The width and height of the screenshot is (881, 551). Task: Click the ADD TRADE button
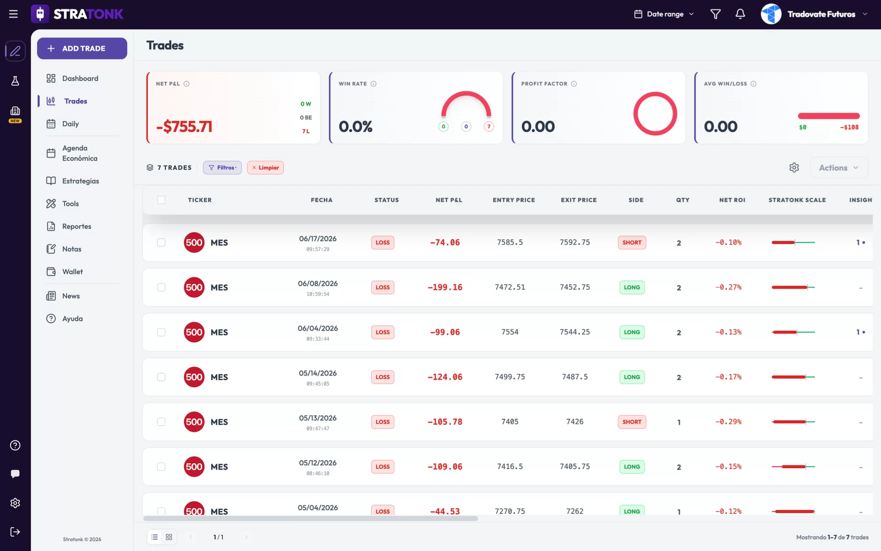click(82, 48)
